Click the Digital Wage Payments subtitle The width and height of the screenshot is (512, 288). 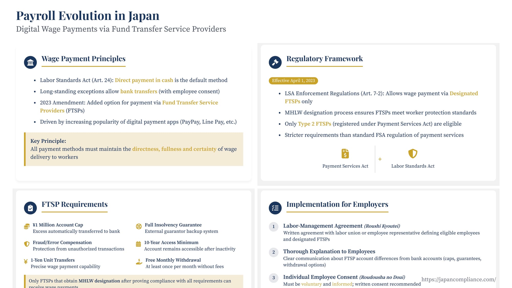click(x=121, y=29)
